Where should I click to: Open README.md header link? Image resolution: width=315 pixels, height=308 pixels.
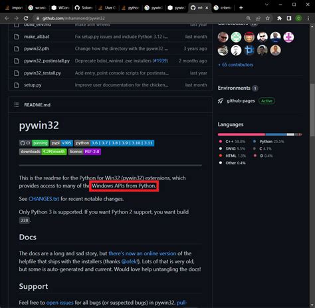coord(37,104)
